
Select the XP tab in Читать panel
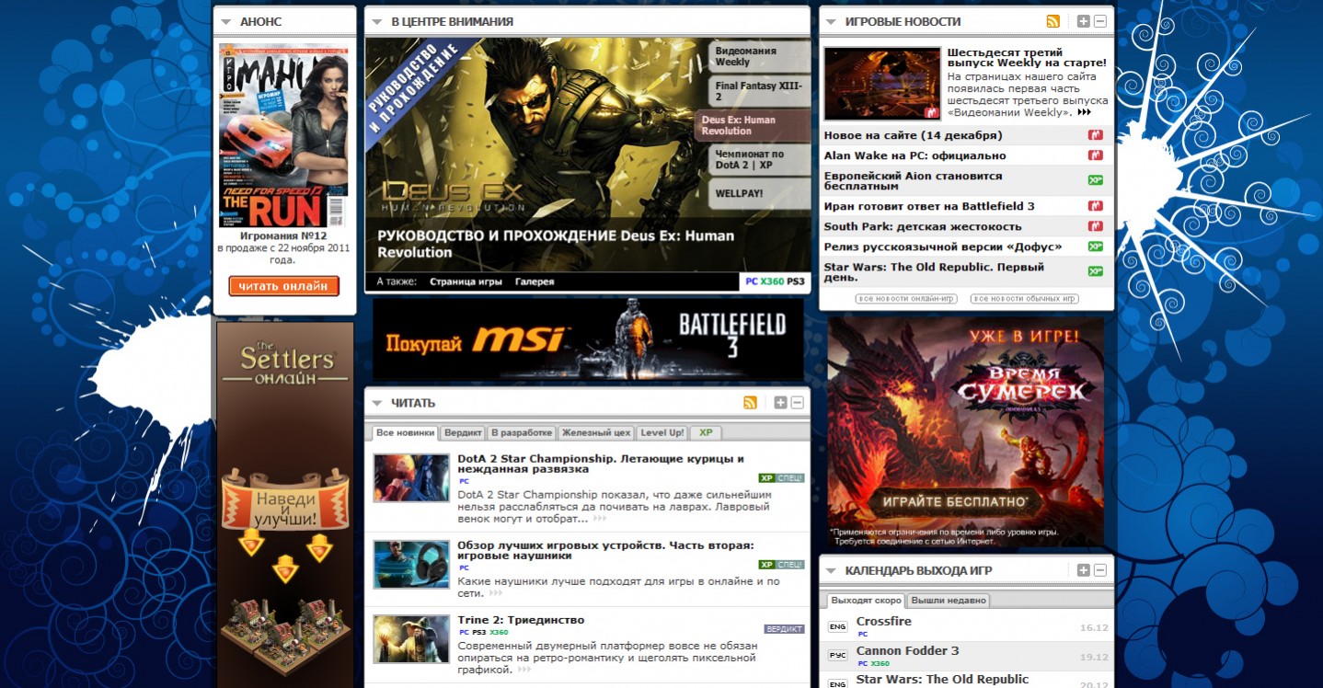coord(706,432)
